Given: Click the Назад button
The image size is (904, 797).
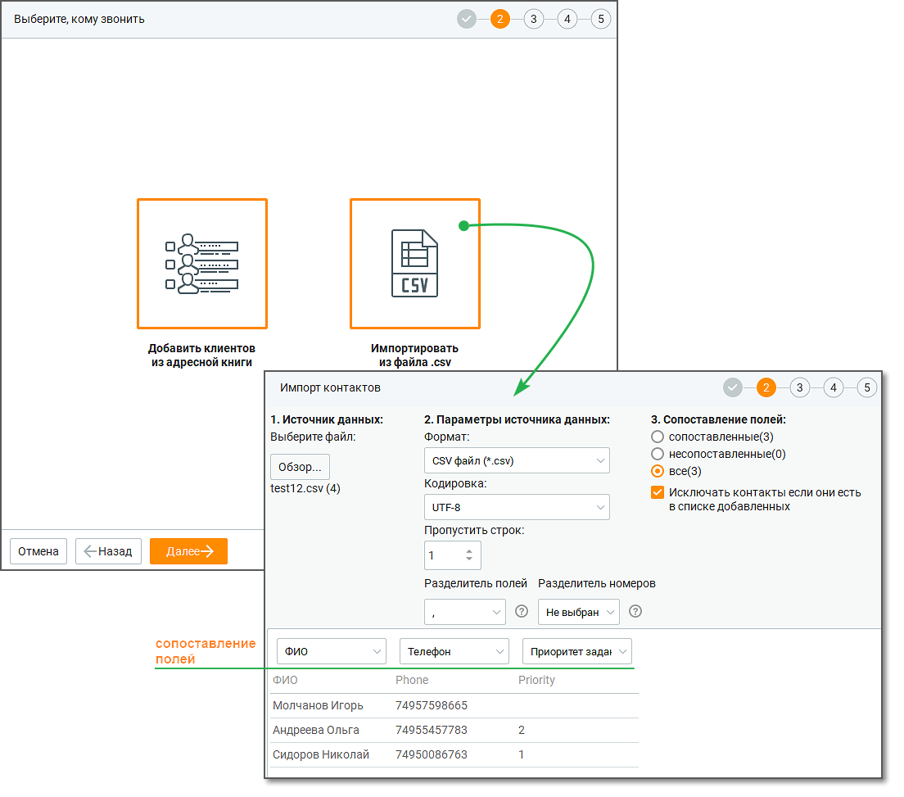Looking at the screenshot, I should pos(108,551).
